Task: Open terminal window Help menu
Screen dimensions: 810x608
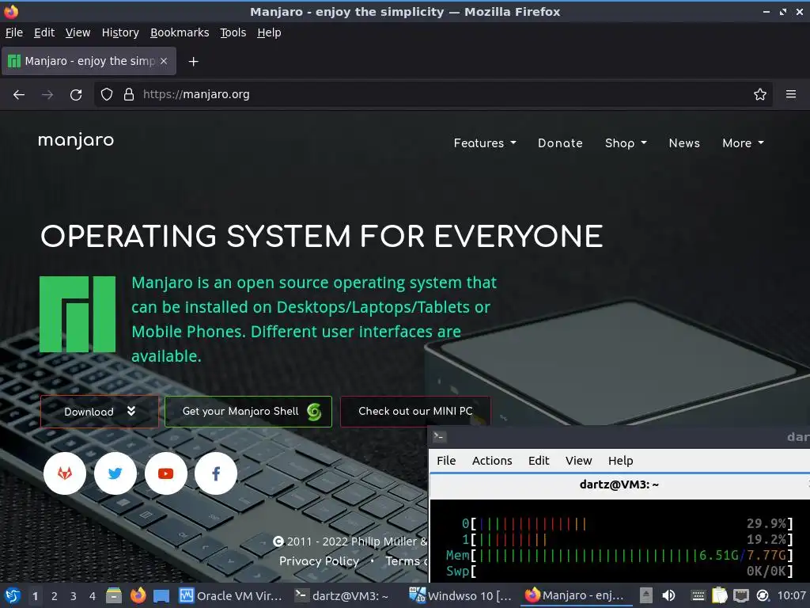Action: [620, 461]
